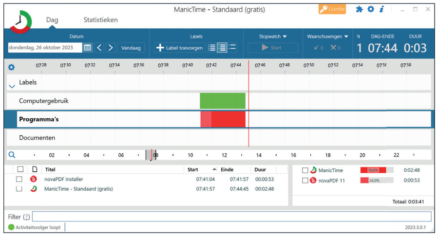
Task: Sort by the Duur column header
Action: click(260, 169)
